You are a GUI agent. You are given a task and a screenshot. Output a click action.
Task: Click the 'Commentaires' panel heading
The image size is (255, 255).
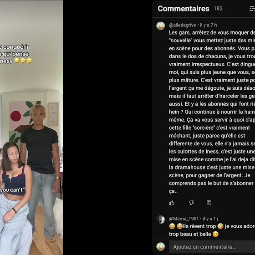pyautogui.click(x=184, y=9)
